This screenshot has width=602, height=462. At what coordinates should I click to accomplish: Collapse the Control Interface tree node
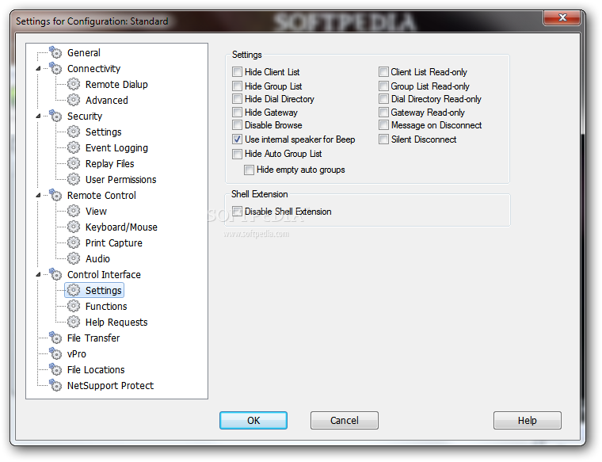click(x=38, y=275)
